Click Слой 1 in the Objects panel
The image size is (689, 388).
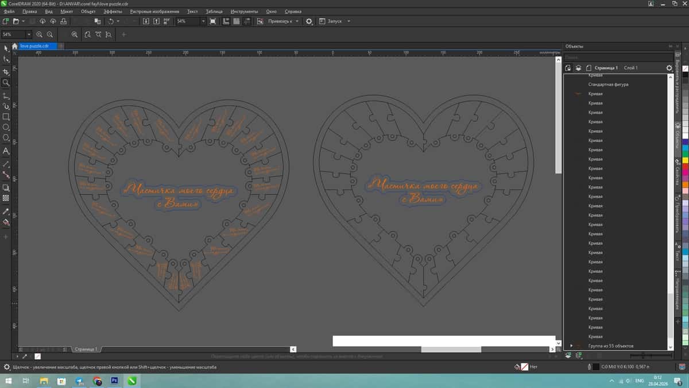631,68
